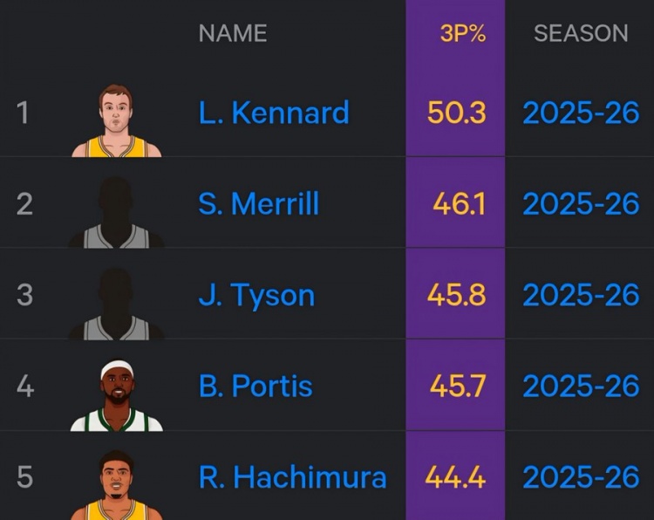Click the NAME column header

232,33
